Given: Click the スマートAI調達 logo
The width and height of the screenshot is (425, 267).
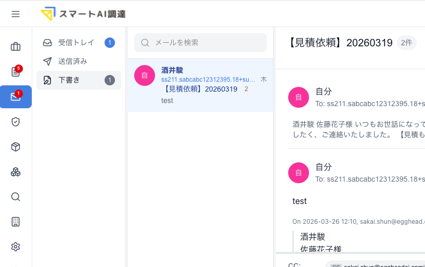Looking at the screenshot, I should [x=83, y=14].
